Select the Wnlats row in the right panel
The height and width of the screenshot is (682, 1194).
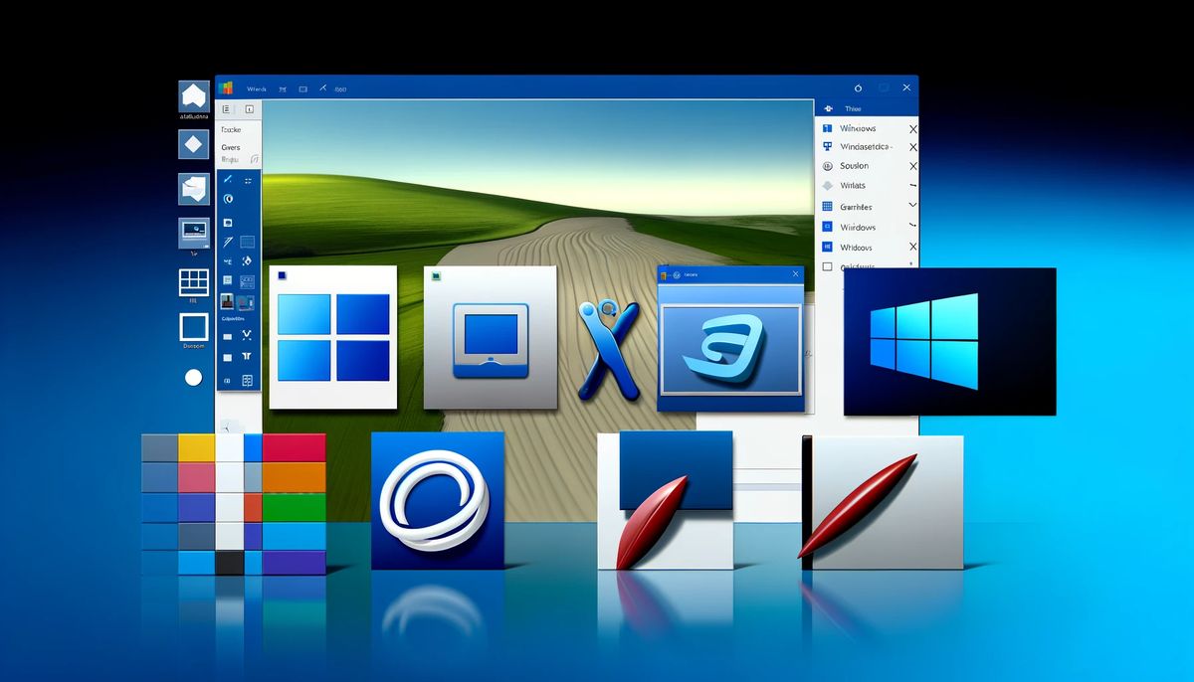(x=867, y=186)
